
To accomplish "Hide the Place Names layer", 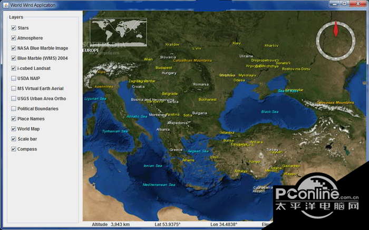I will 14,119.
